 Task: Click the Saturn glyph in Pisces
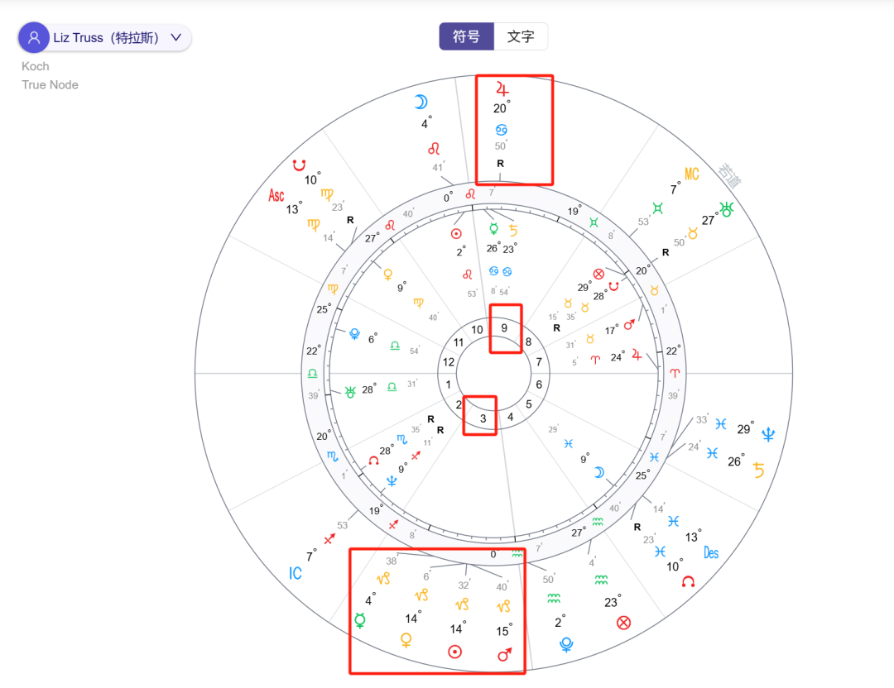pos(760,469)
